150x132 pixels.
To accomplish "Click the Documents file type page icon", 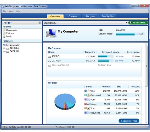I will 88,113.
